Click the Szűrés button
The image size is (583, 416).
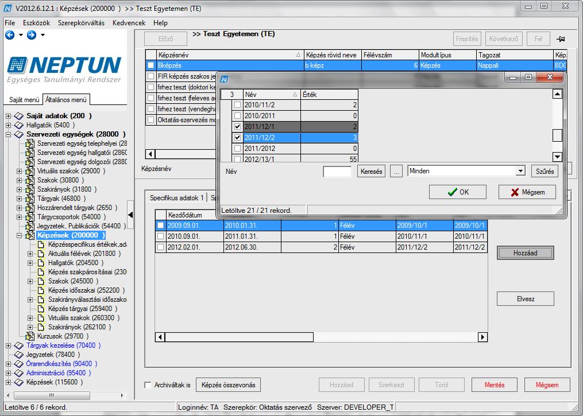[545, 172]
